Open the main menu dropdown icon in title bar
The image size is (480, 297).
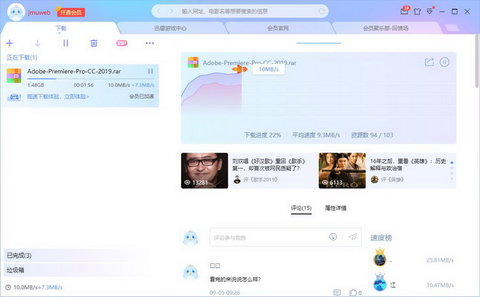(430, 11)
